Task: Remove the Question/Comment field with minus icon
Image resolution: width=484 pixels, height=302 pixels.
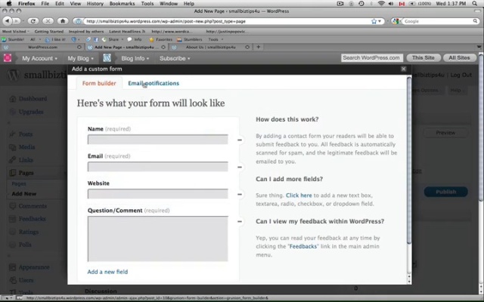Action: click(240, 221)
